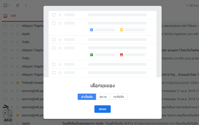Click the blue Docs attachment icon in preview
Image resolution: width=199 pixels, height=125 pixels.
tap(91, 30)
